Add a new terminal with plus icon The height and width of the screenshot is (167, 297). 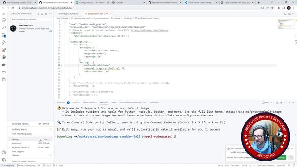coord(271,103)
